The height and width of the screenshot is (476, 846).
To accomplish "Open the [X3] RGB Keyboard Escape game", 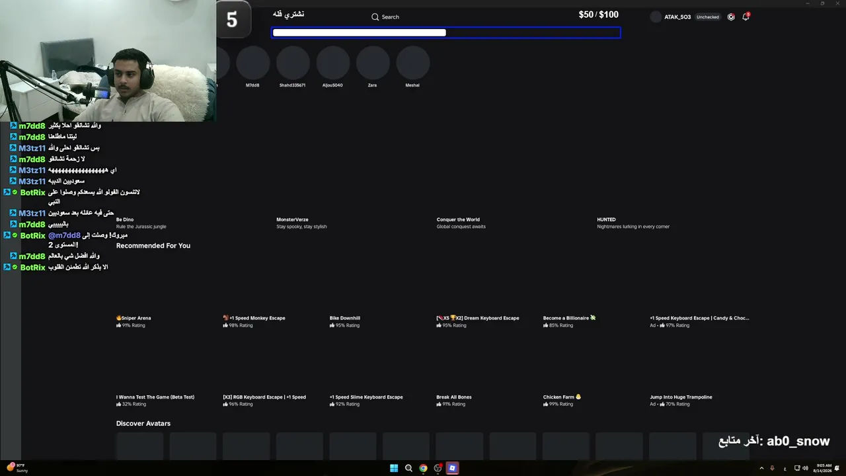I will tap(264, 397).
